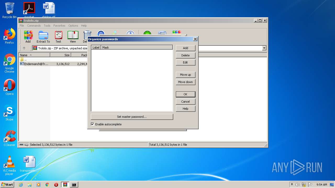The height and width of the screenshot is (188, 335).
Task: Click the Action Center flag tray icon
Action: pyautogui.click(x=310, y=185)
